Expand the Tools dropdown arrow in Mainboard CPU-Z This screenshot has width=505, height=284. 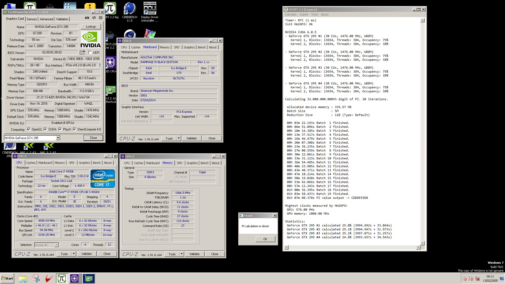(179, 138)
